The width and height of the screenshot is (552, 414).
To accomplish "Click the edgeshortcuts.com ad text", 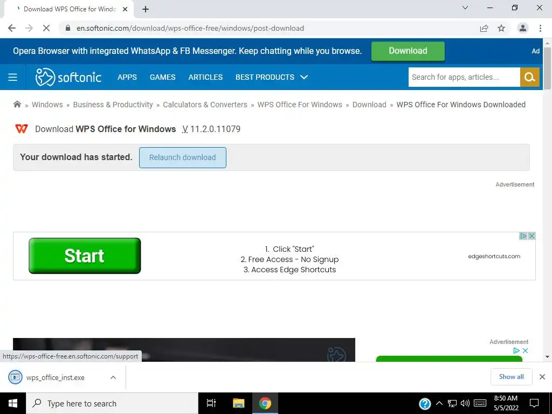I will [494, 256].
